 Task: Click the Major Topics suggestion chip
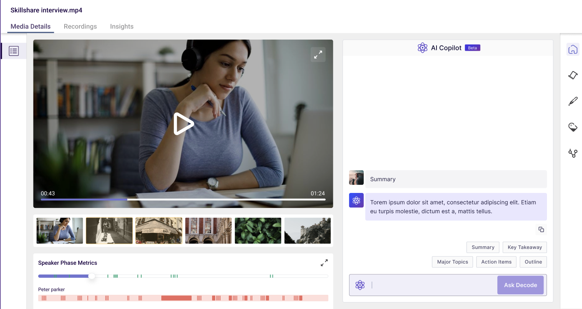(x=452, y=262)
